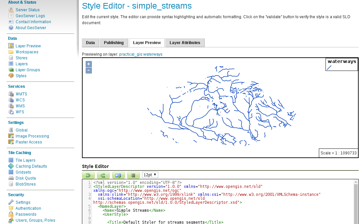Switch to the Data tab
The image size is (362, 224).
(x=90, y=43)
